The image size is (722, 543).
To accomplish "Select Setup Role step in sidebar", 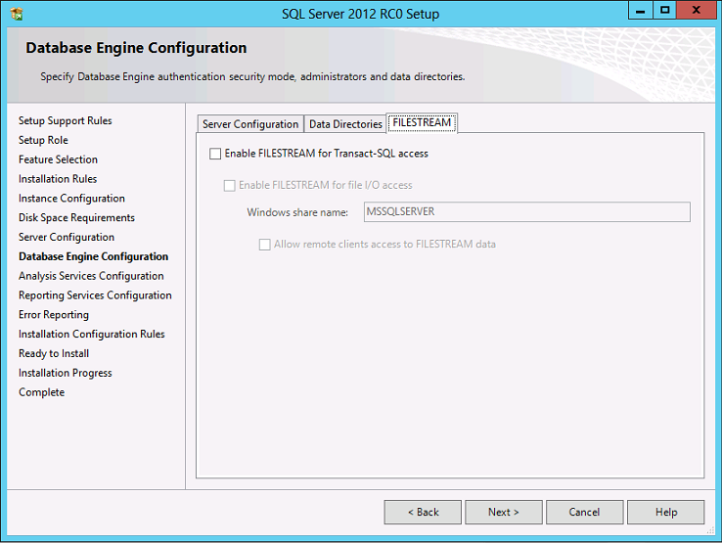I will (43, 140).
